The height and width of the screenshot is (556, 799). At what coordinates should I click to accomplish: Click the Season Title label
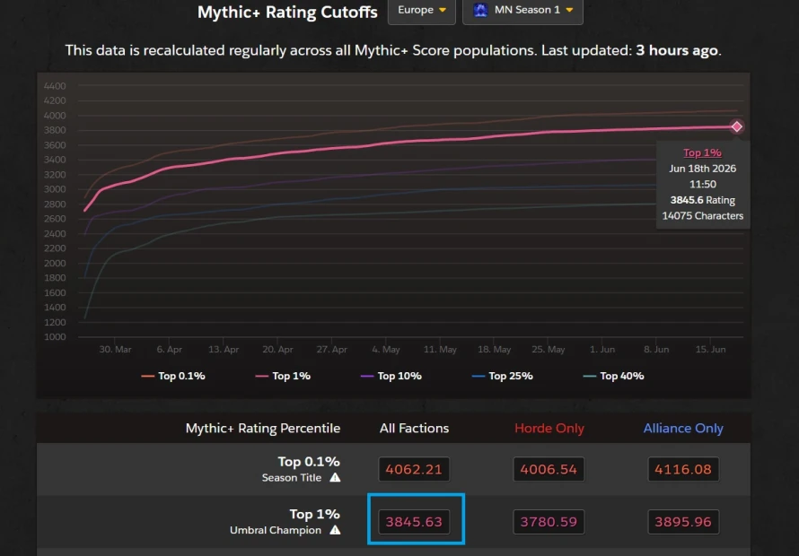pos(292,478)
